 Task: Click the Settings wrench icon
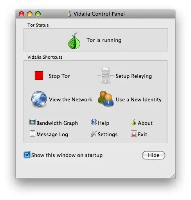click(x=94, y=133)
